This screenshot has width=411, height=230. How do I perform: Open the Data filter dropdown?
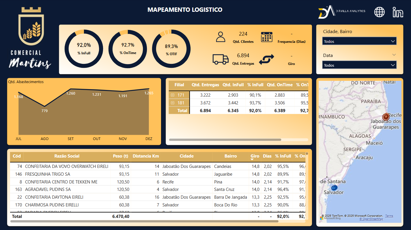(x=359, y=65)
